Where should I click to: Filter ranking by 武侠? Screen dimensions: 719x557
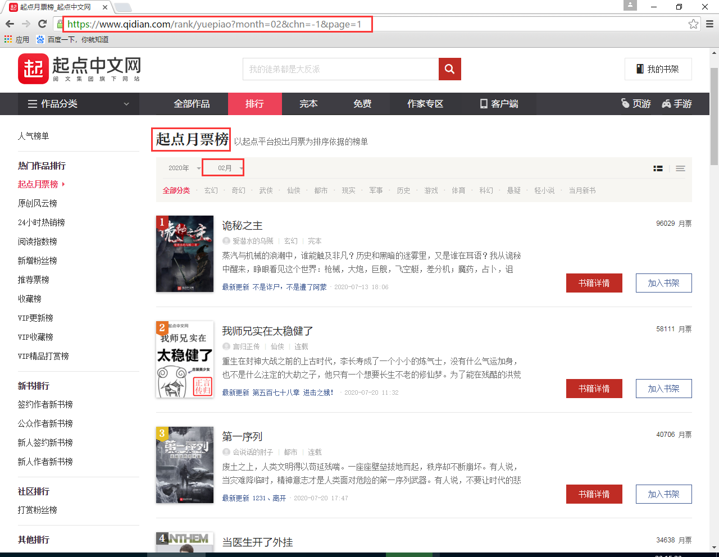(266, 191)
